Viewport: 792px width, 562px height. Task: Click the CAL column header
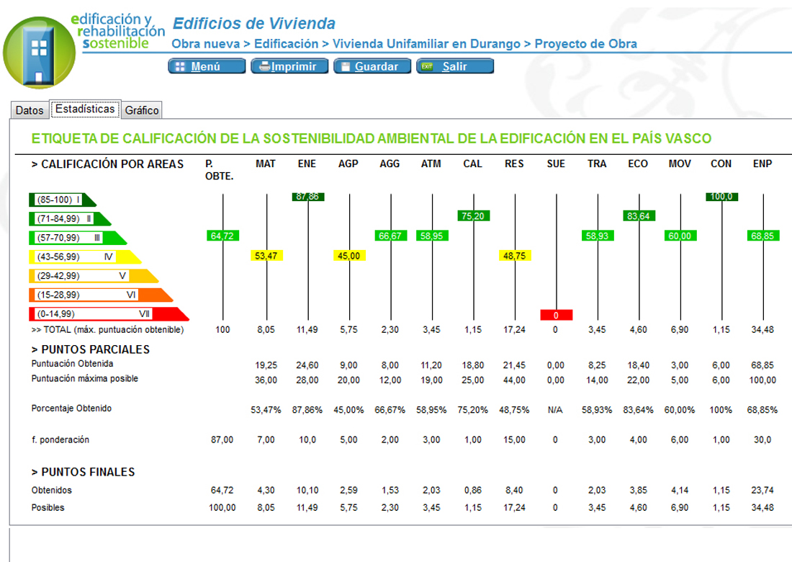pyautogui.click(x=473, y=164)
